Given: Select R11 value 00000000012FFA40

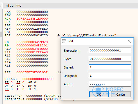Looking at the screenshot, I should click(32, 52).
